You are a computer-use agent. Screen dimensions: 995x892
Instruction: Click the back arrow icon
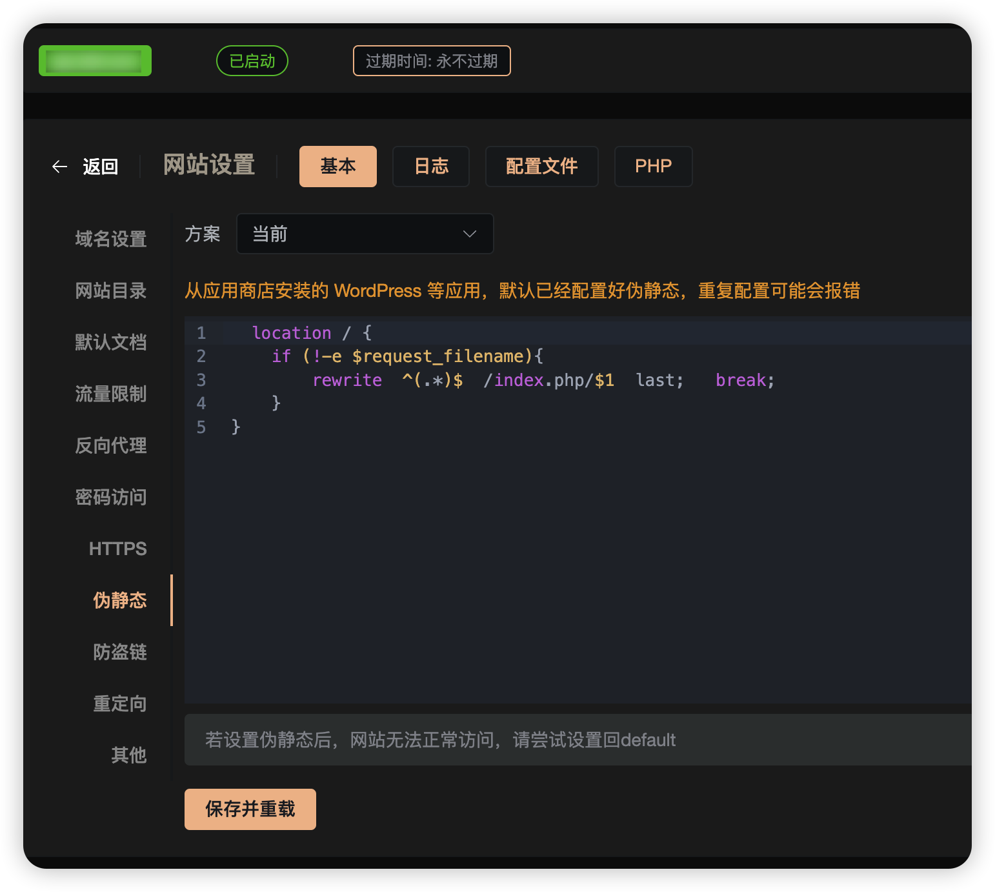pos(59,167)
